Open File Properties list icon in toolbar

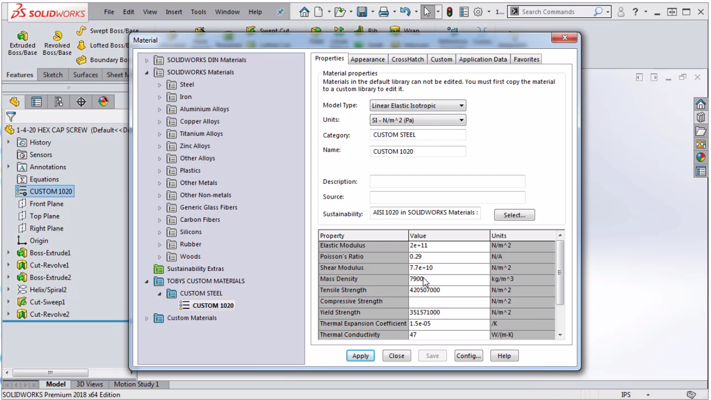pyautogui.click(x=465, y=12)
